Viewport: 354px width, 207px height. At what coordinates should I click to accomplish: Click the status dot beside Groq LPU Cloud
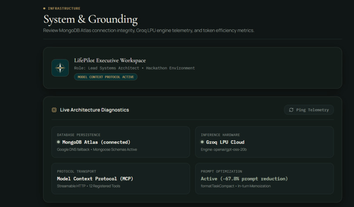click(x=202, y=142)
